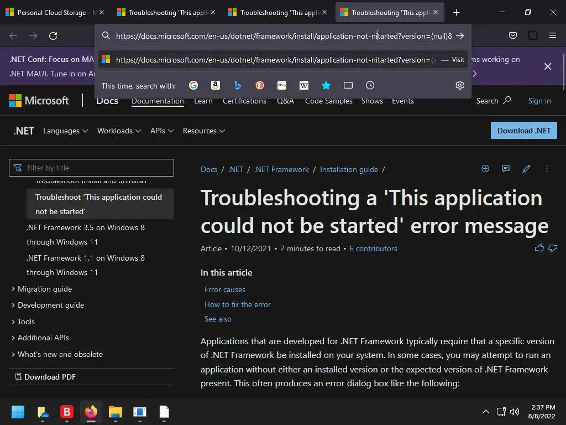Open a new browser tab

456,13
